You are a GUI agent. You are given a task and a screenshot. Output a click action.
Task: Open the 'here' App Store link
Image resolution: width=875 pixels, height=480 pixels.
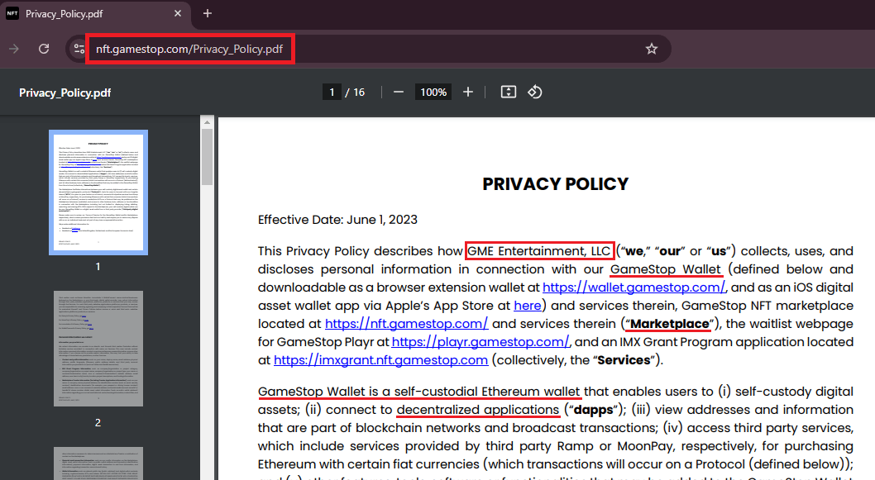[x=528, y=306]
